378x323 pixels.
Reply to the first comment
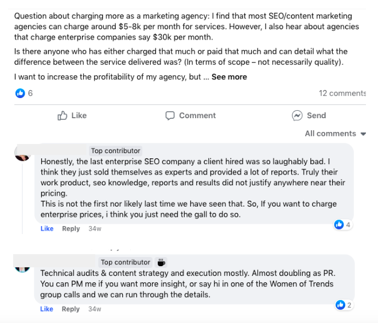[71, 229]
